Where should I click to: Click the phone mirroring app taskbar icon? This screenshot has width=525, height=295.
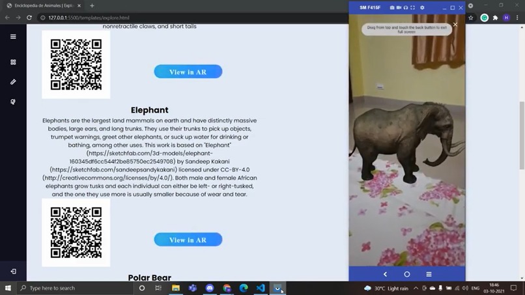(277, 288)
